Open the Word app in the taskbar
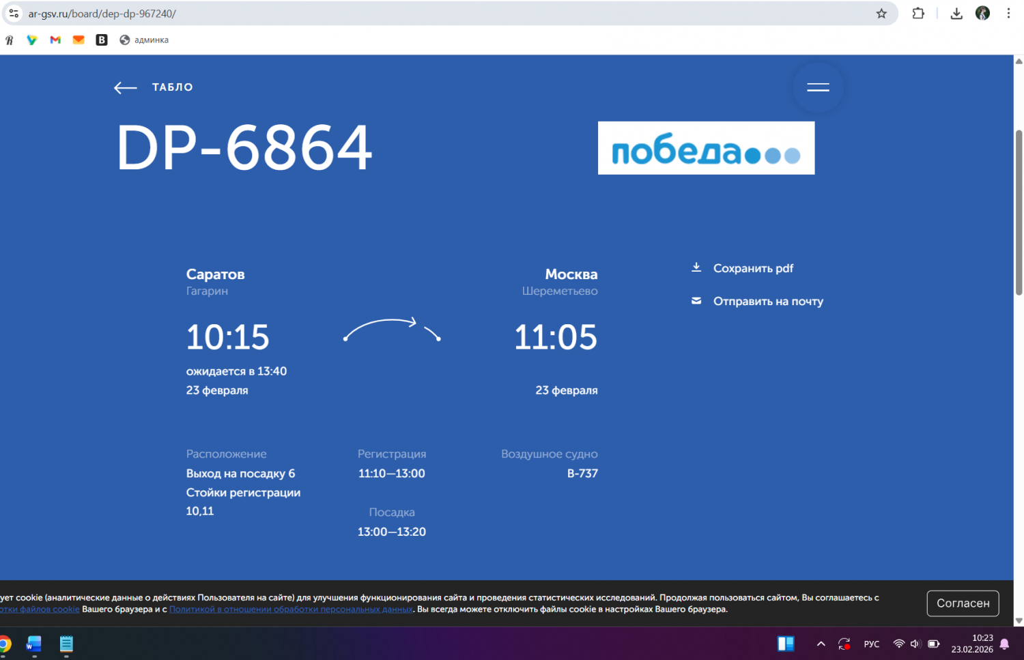 (x=33, y=644)
